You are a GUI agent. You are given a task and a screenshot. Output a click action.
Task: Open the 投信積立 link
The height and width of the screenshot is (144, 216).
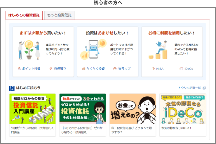tap(60, 69)
